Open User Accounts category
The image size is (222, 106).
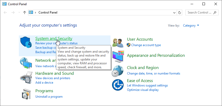coord(140,39)
